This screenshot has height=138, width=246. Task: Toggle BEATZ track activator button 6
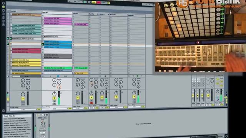click(102, 97)
